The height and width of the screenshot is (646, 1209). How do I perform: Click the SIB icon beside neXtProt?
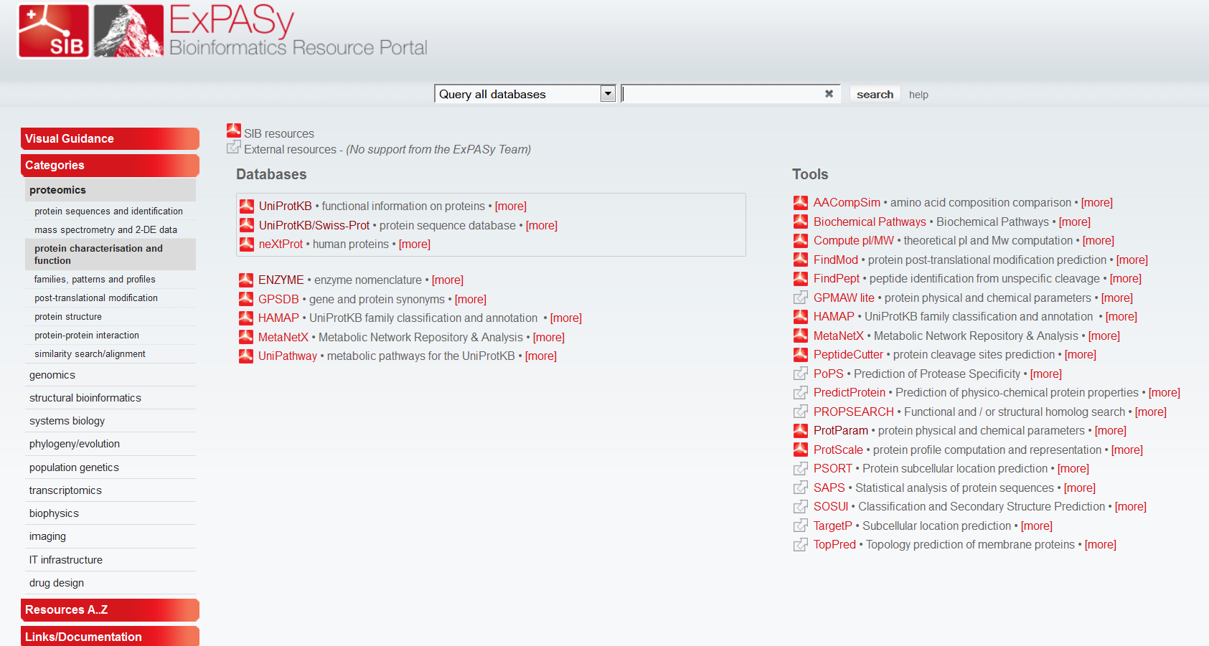247,244
